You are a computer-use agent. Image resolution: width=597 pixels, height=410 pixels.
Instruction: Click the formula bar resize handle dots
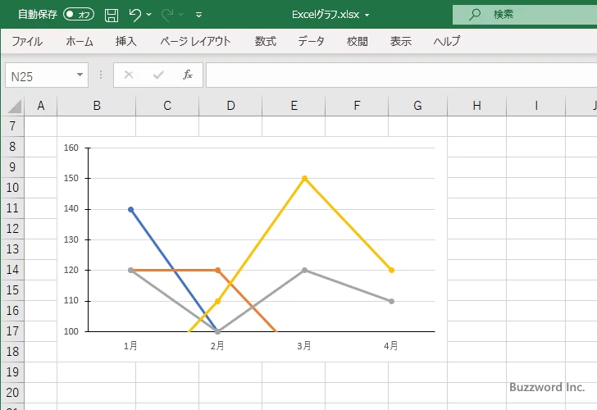(101, 75)
